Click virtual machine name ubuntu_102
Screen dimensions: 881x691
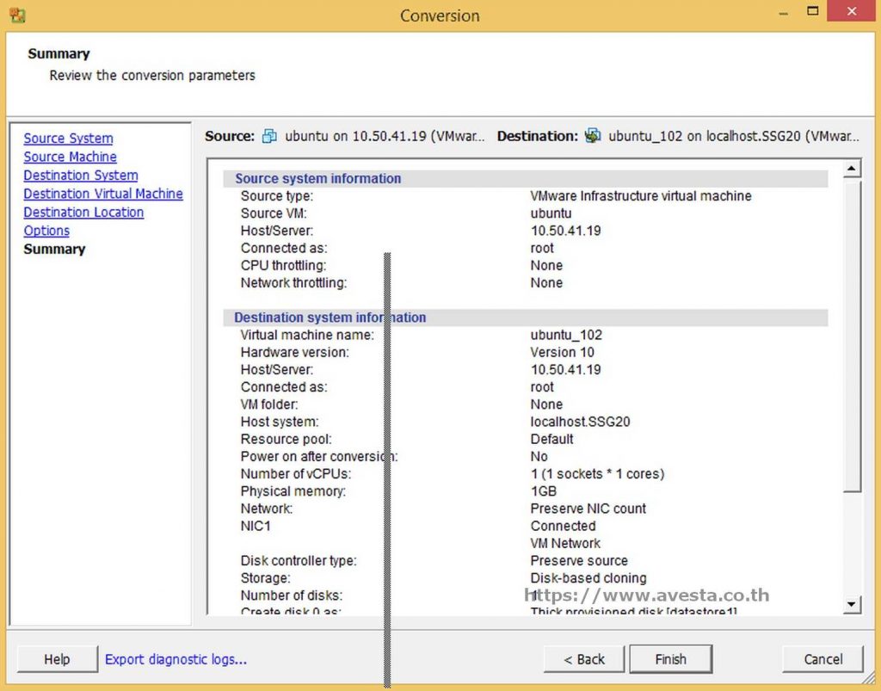tap(566, 336)
